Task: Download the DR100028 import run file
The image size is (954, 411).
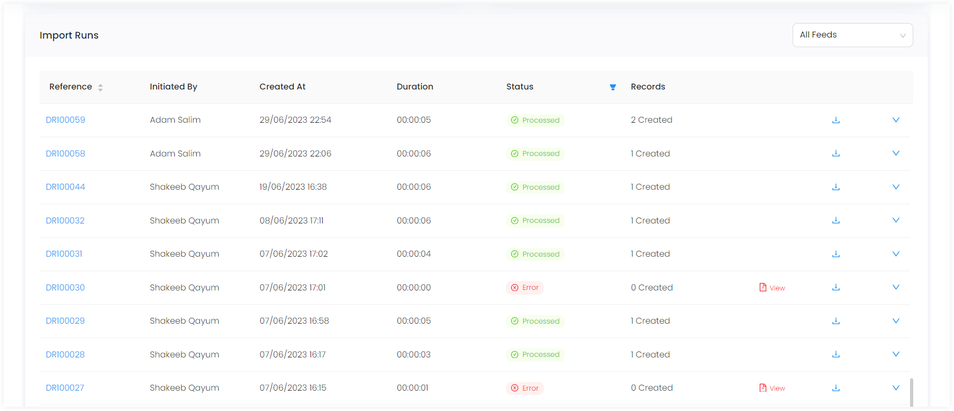Action: (x=835, y=354)
